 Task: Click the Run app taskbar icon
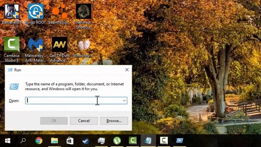pos(179,140)
